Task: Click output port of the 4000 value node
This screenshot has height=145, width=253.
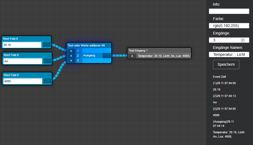Action: click(48, 81)
